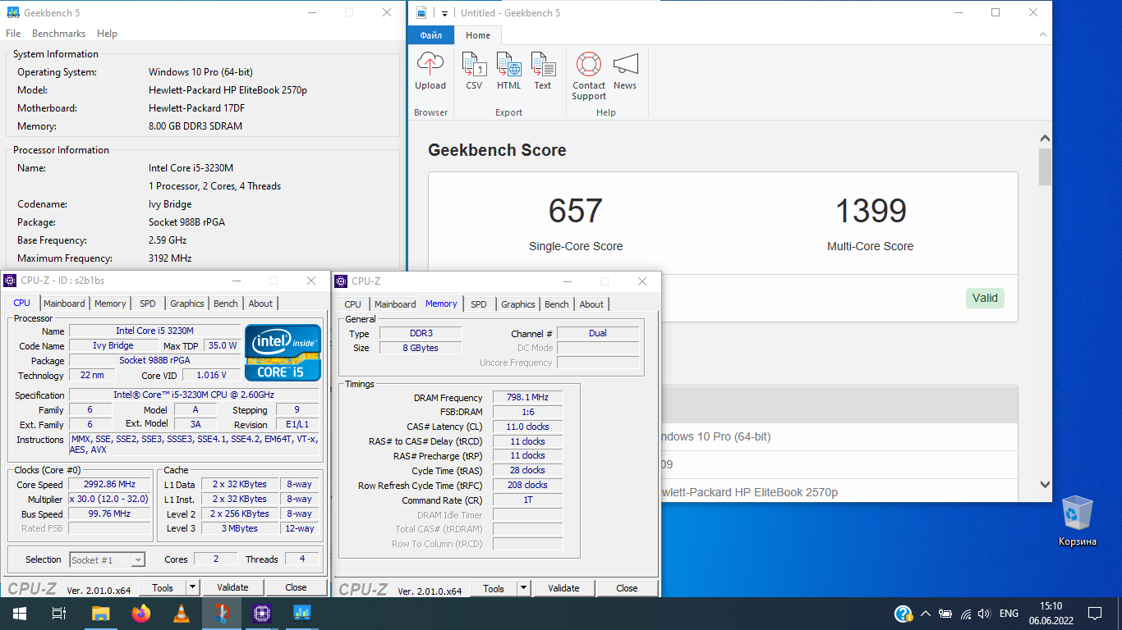
Task: Click Close in the CPU-Z Memory window
Action: click(627, 588)
